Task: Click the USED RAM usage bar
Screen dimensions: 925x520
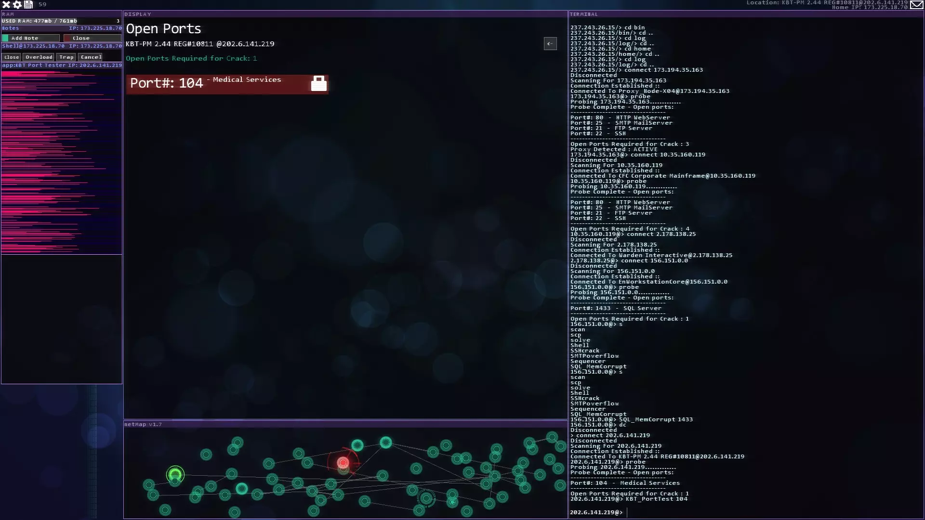Action: [x=61, y=21]
